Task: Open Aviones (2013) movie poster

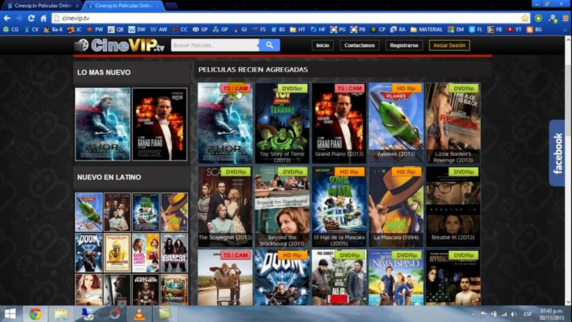Action: [x=396, y=123]
